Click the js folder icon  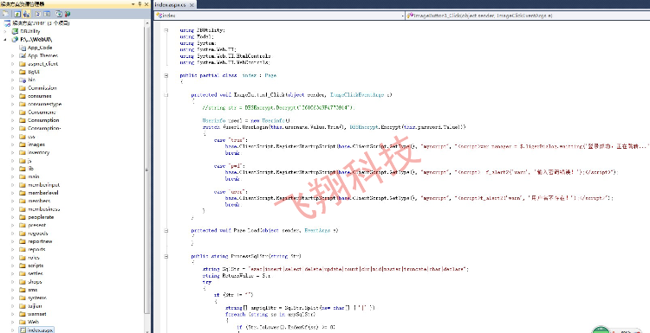click(x=23, y=161)
